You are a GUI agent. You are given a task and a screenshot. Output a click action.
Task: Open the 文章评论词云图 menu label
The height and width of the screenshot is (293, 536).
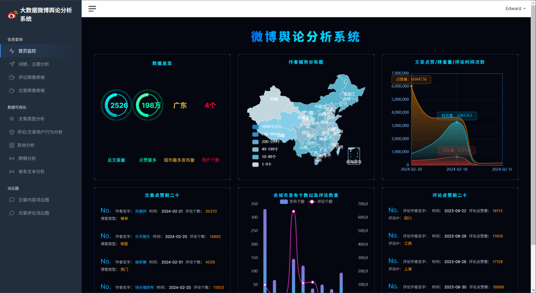point(34,213)
